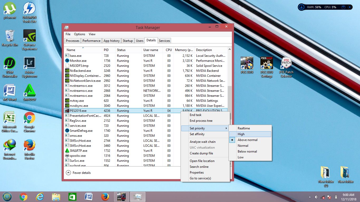This screenshot has width=360, height=202.
Task: Click the network icon in the system tray
Action: tap(323, 197)
